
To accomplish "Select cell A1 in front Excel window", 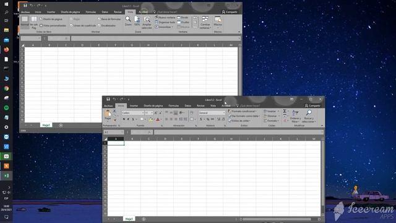I will (116, 143).
